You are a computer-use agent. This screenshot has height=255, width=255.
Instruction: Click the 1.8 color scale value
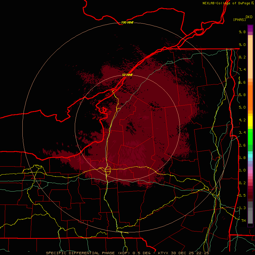[242, 158]
